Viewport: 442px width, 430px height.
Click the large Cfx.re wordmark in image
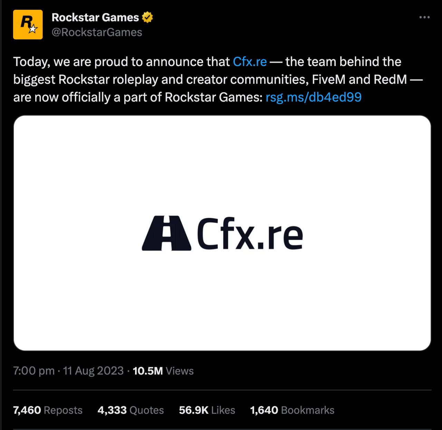coord(250,234)
